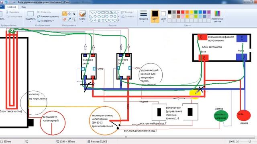This screenshot has height=144, width=257.
Task: Choose the Right arrow shape
Action: coord(107,16)
